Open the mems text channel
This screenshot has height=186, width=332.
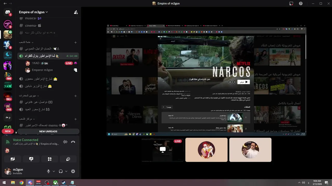click(48, 125)
